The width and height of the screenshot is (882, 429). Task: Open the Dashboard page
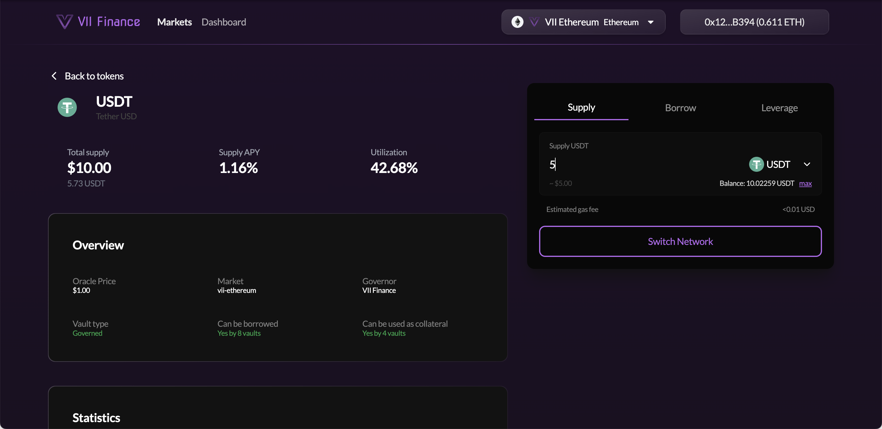pos(224,22)
